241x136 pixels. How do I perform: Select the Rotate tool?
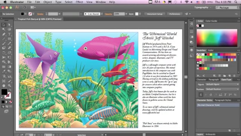point(4,53)
